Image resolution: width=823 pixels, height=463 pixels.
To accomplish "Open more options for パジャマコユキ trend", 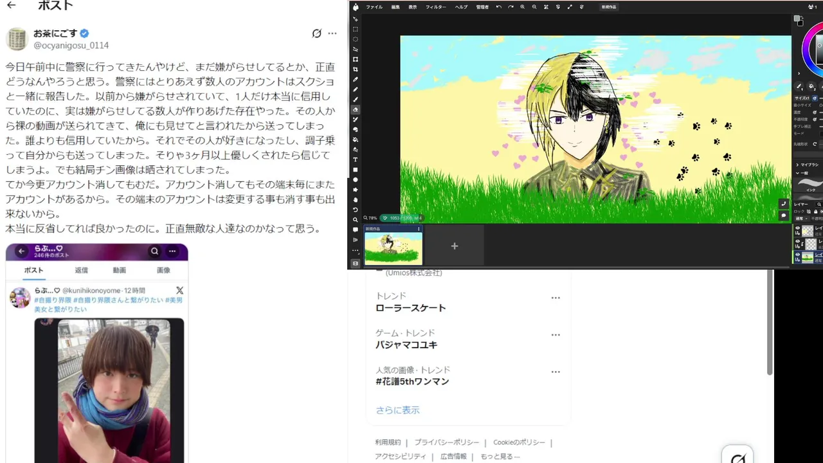I will (x=556, y=335).
